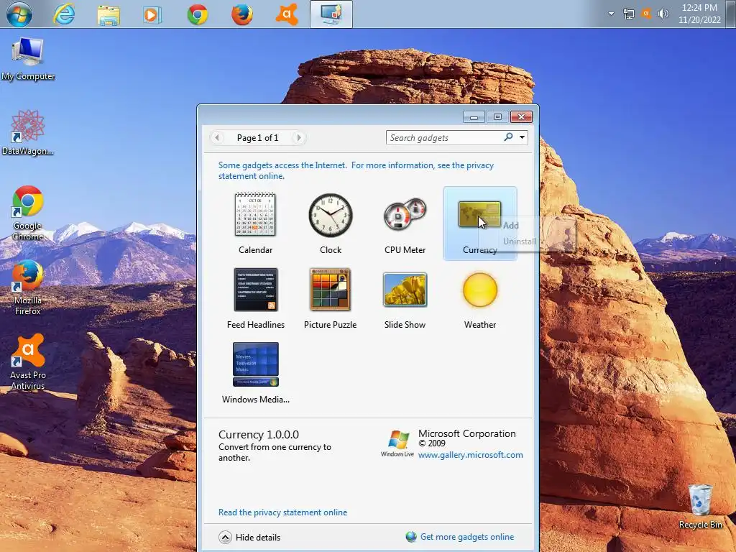Open the privacy statement info link at top

(x=356, y=170)
